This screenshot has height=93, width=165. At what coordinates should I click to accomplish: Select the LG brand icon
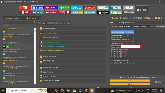click(x=25, y=12)
